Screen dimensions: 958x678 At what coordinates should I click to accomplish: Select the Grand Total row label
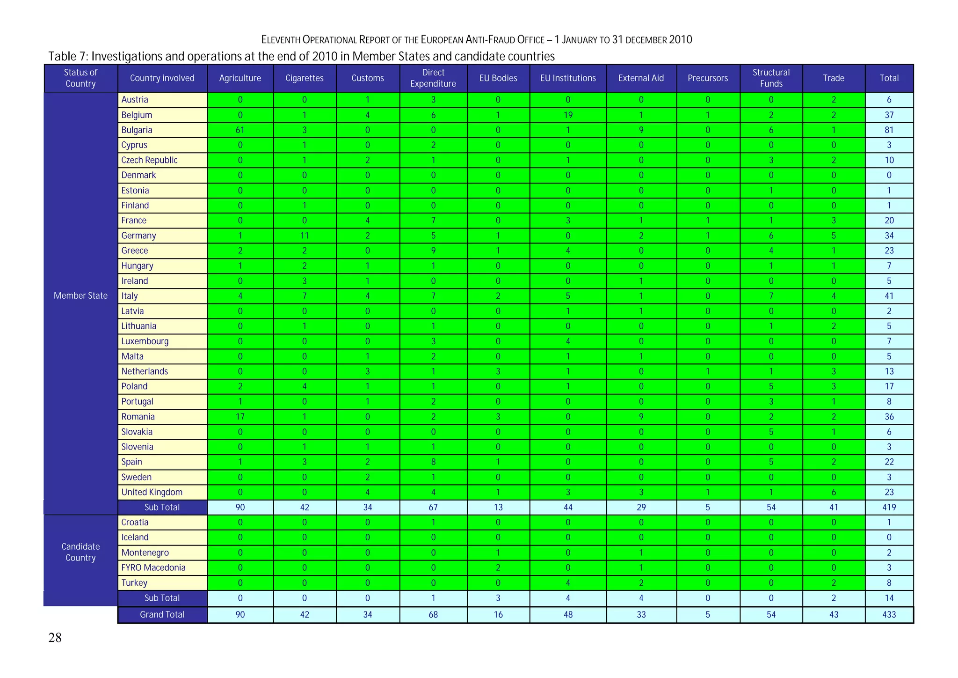click(x=162, y=615)
